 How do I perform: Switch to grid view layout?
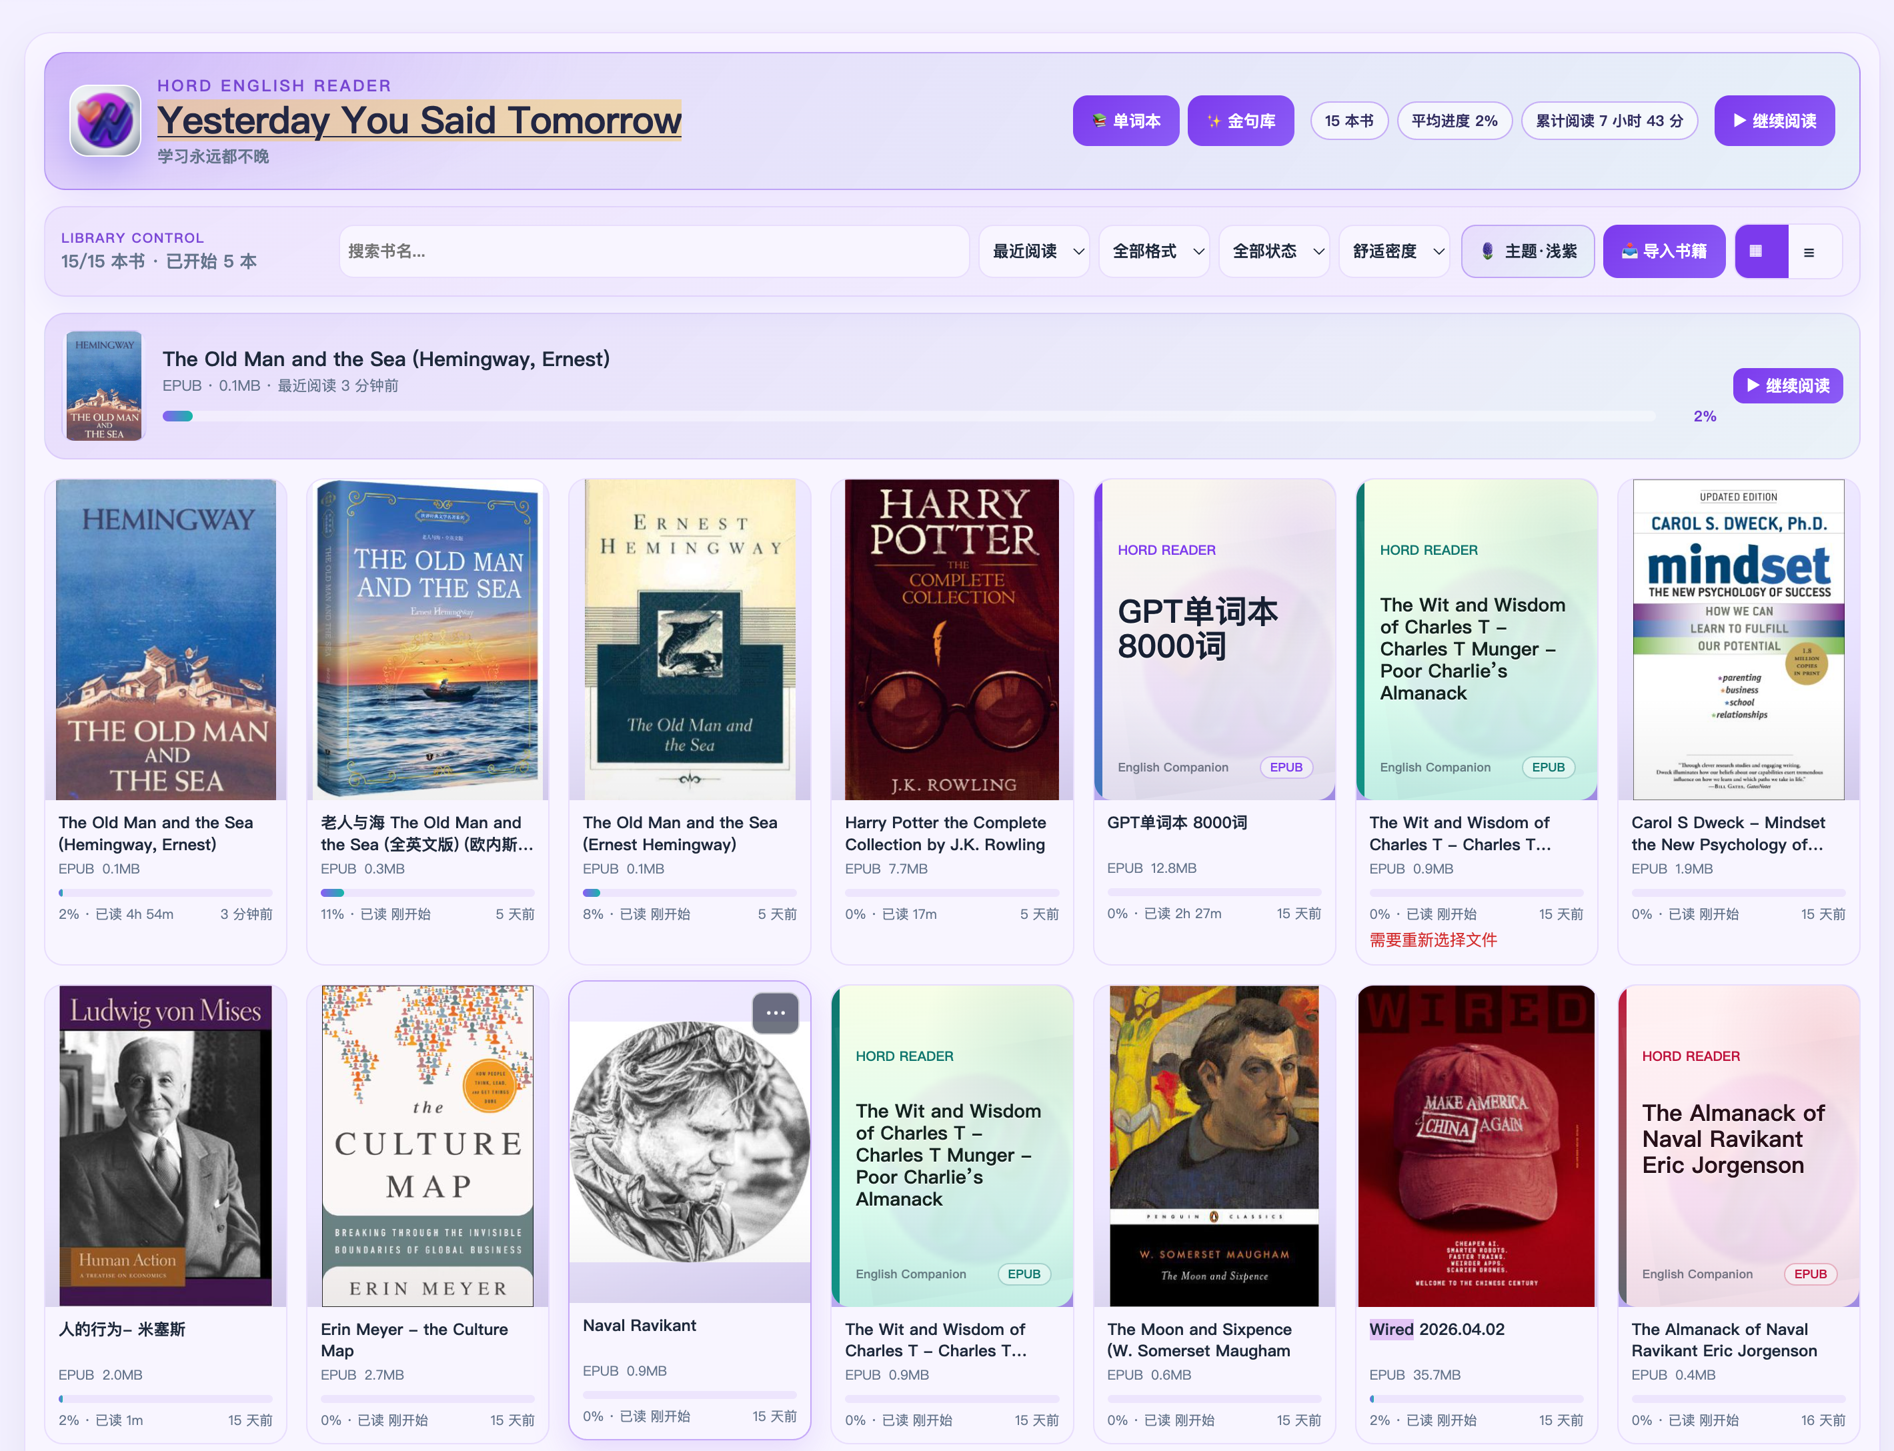coord(1761,251)
